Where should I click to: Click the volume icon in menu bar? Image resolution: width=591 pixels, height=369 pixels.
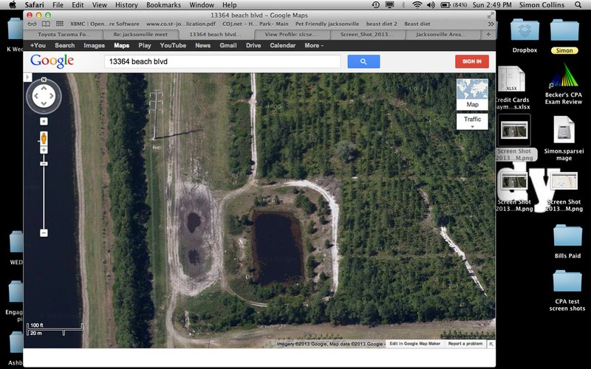pos(431,5)
